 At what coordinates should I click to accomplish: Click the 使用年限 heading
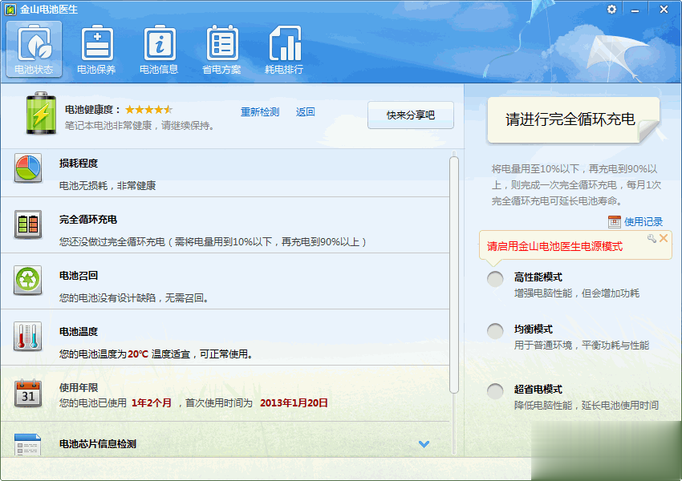click(79, 387)
